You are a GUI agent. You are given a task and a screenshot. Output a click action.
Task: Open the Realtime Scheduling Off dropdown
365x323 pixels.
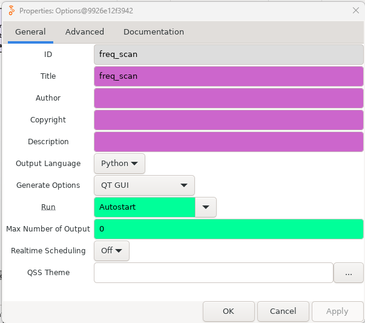tap(111, 251)
